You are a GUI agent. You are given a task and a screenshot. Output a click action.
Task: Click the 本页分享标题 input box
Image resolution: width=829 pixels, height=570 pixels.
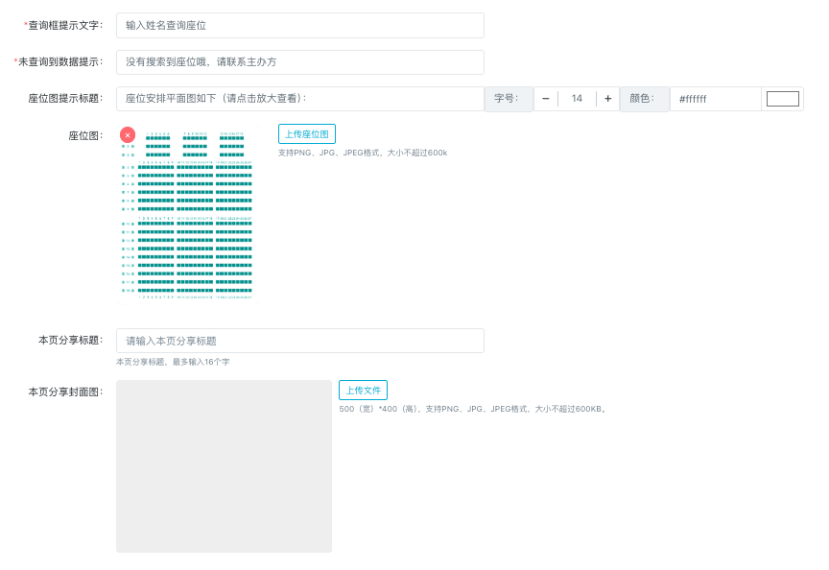coord(299,341)
